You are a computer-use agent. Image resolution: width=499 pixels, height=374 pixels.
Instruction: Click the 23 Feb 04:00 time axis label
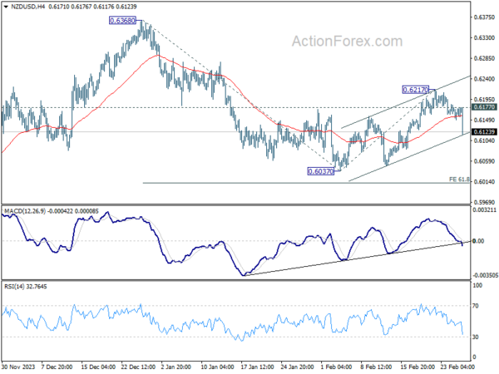(457, 367)
